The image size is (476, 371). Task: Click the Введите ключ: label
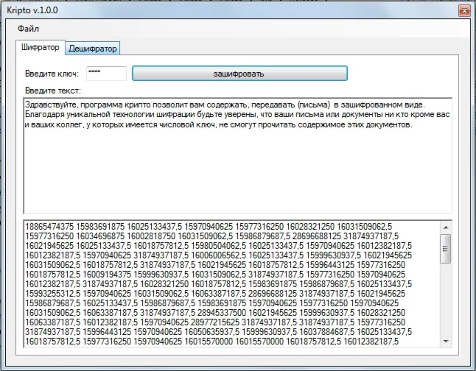[x=52, y=74]
